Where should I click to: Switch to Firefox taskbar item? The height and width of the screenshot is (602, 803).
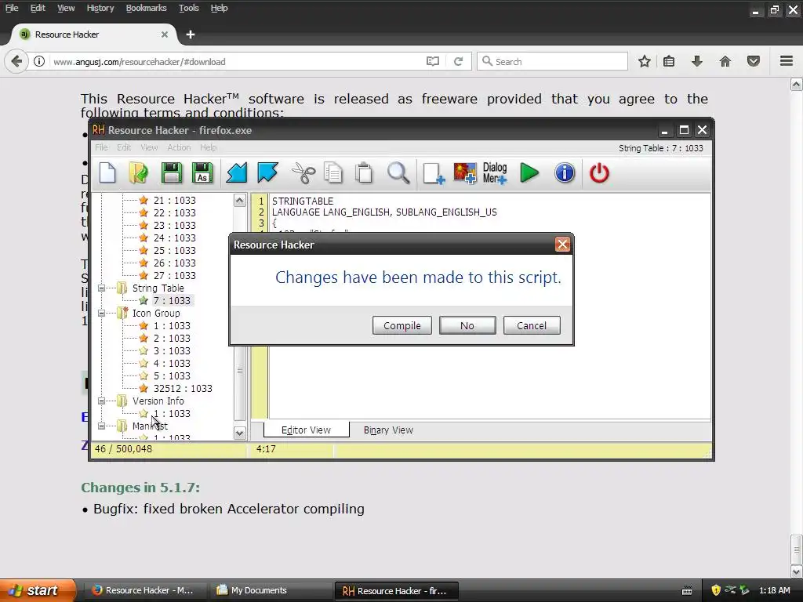[146, 590]
